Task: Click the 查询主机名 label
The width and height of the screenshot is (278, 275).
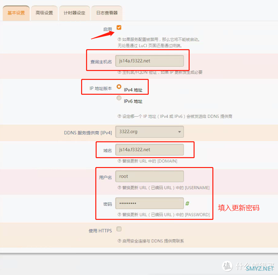Action: click(101, 62)
